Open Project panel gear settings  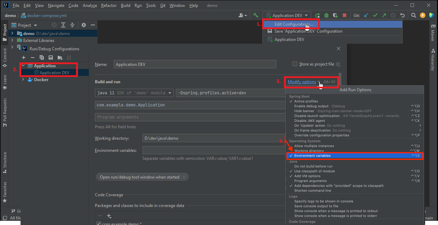coord(84,25)
